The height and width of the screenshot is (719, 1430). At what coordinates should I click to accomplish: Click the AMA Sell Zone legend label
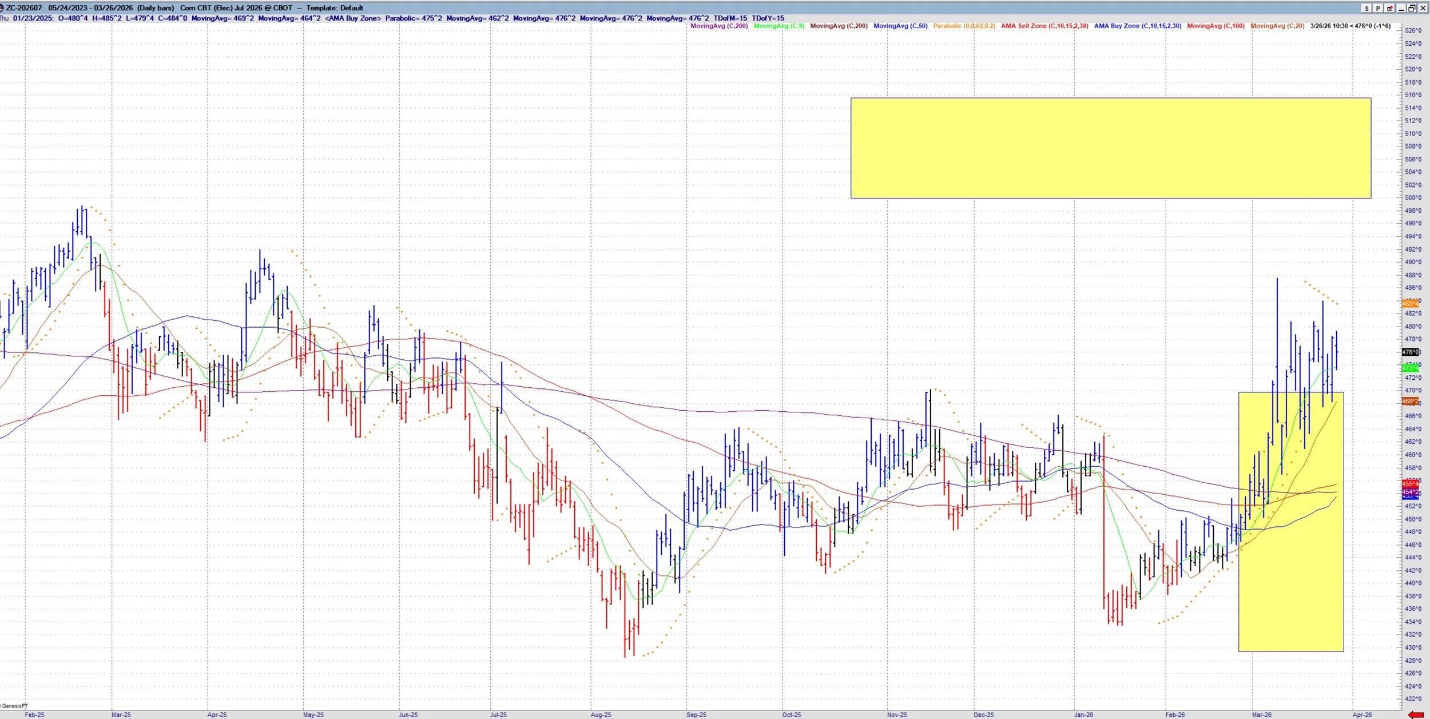[1044, 26]
